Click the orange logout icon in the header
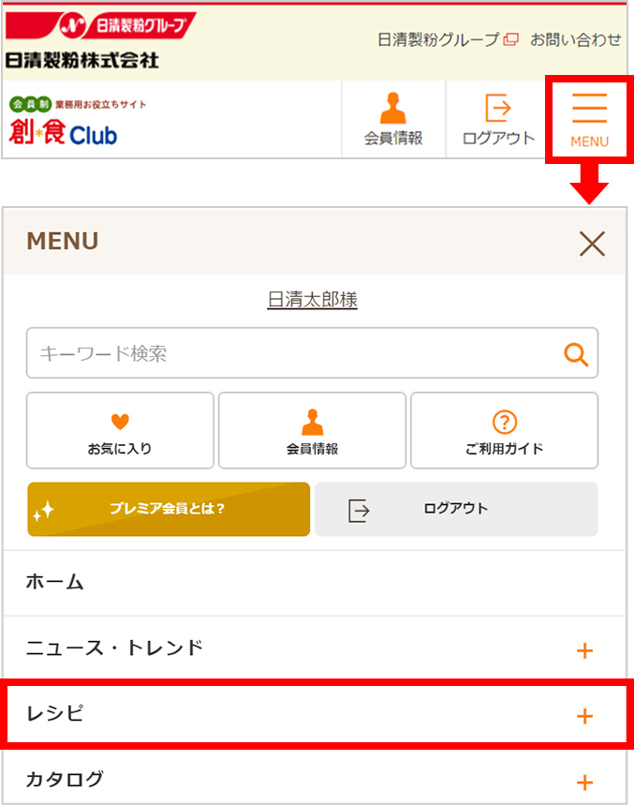 [497, 119]
